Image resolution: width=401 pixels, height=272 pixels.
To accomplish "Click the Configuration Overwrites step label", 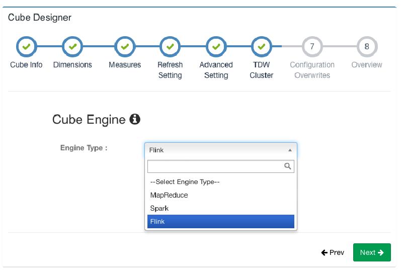I will tap(312, 70).
